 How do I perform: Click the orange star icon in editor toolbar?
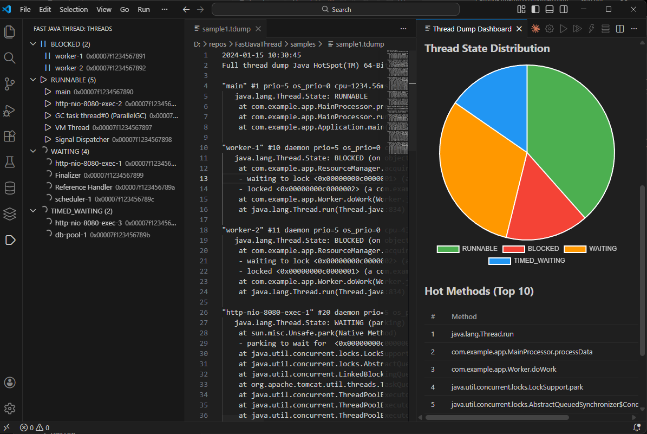tap(535, 29)
